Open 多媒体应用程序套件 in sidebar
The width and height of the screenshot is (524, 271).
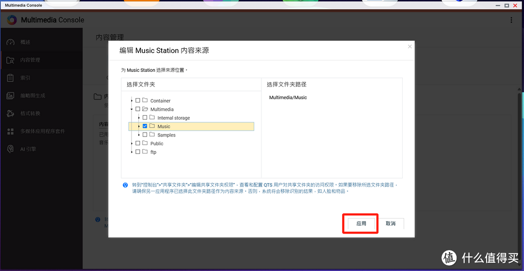[41, 131]
